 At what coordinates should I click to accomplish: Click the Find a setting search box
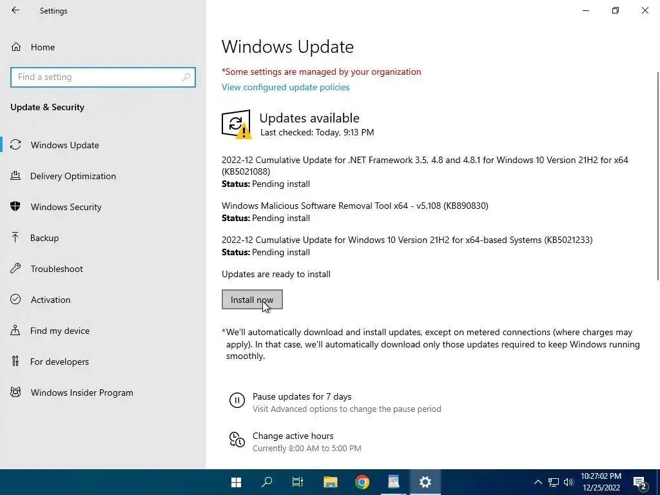103,77
